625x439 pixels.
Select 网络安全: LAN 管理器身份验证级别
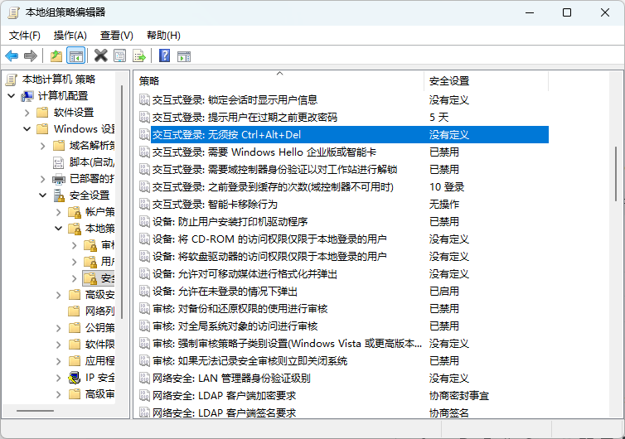coord(231,378)
